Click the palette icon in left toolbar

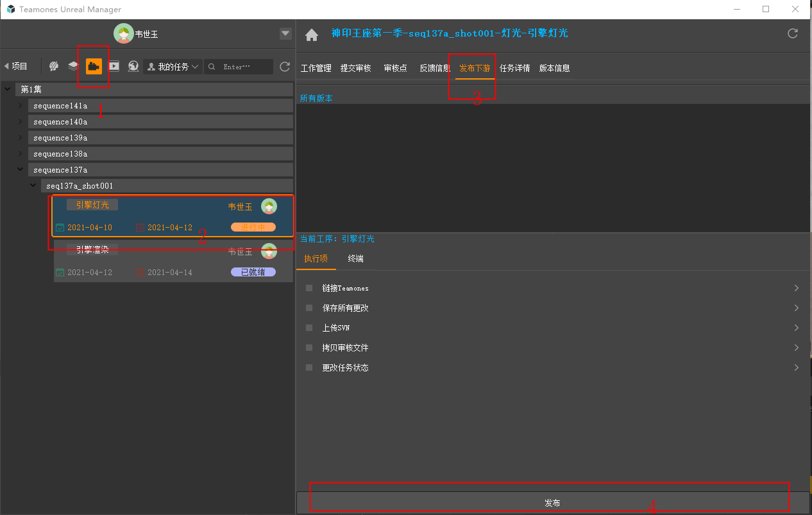coord(54,66)
